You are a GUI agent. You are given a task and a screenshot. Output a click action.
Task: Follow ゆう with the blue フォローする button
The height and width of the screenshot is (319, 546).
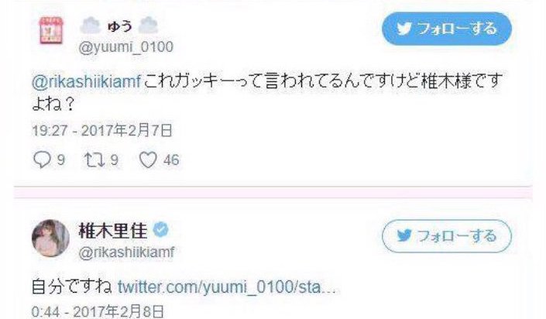[x=447, y=29]
